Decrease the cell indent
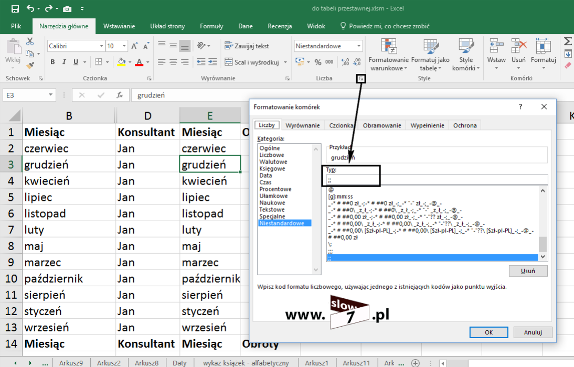The height and width of the screenshot is (367, 574). (x=201, y=62)
